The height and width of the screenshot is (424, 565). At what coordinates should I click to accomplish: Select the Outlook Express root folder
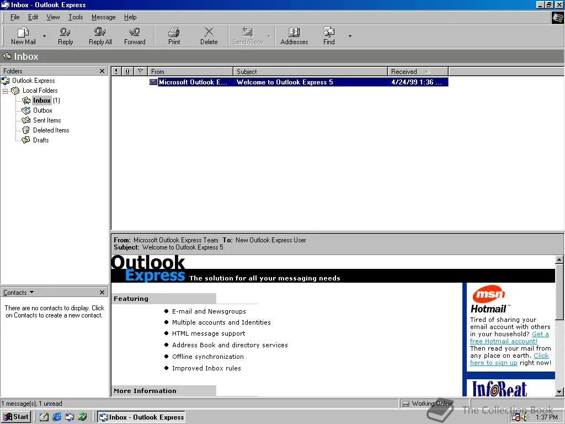click(x=33, y=81)
